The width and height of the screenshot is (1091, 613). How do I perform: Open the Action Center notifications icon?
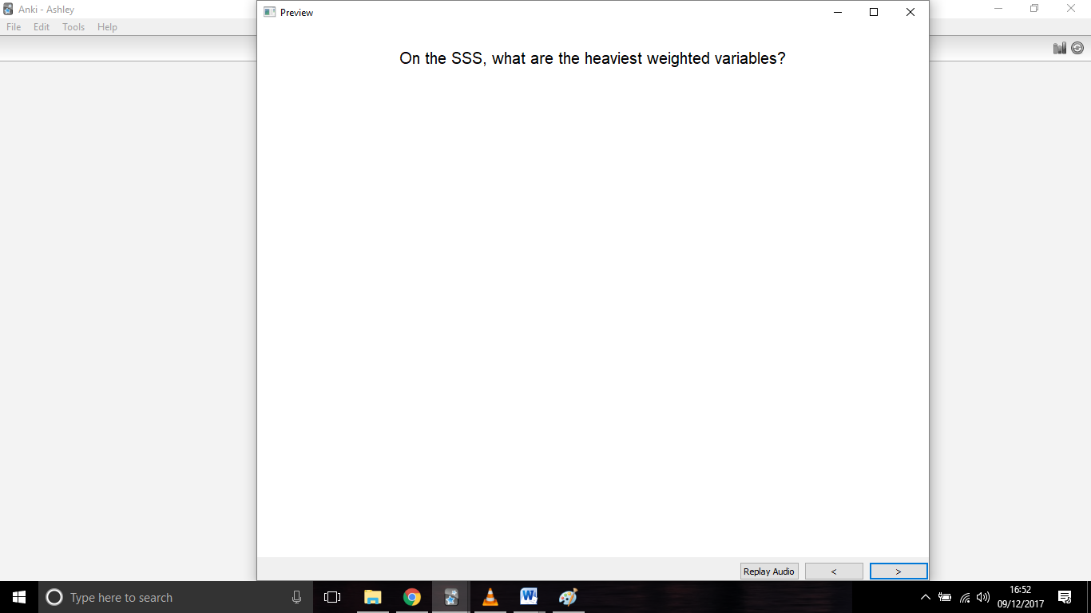point(1065,597)
